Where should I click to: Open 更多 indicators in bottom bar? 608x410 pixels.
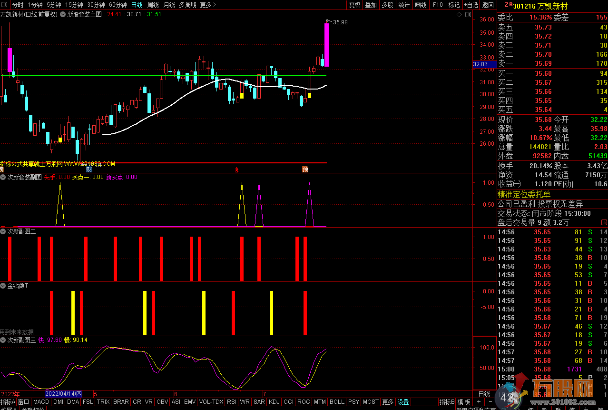388,402
